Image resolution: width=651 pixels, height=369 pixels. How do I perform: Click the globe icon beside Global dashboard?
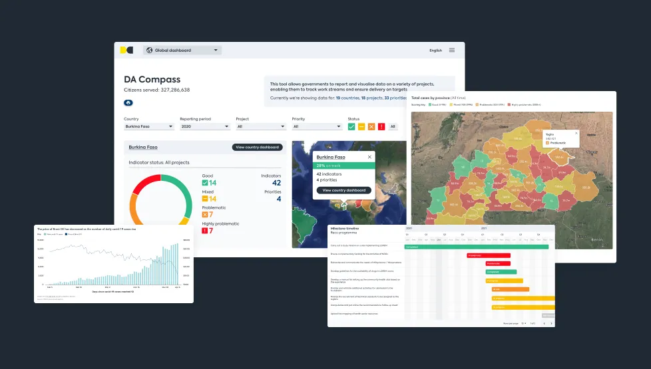click(150, 50)
